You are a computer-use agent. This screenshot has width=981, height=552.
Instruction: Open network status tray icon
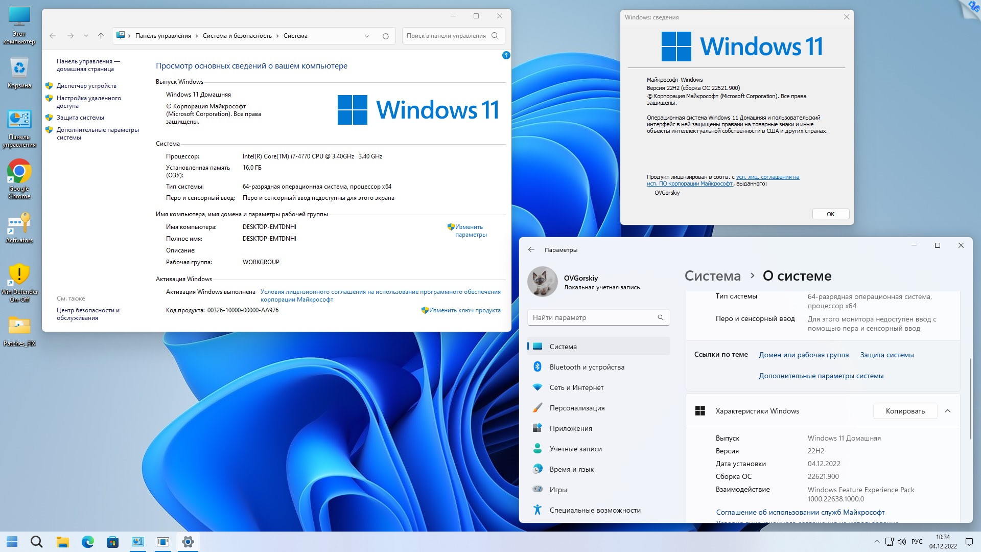pos(890,542)
